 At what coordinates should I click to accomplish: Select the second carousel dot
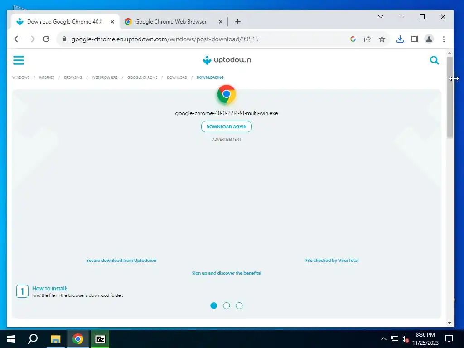(x=227, y=306)
